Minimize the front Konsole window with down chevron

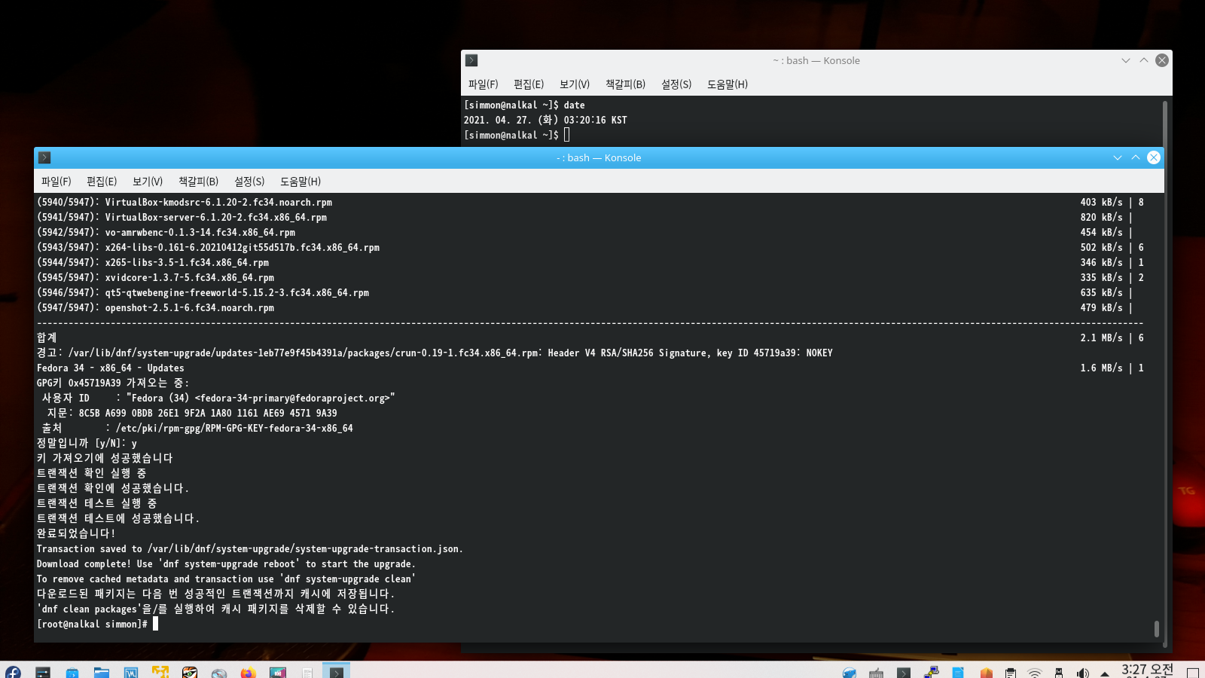pyautogui.click(x=1118, y=157)
